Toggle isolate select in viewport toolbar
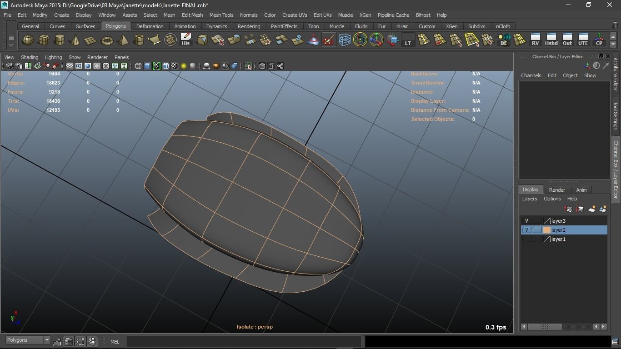The image size is (621, 349). (x=248, y=66)
